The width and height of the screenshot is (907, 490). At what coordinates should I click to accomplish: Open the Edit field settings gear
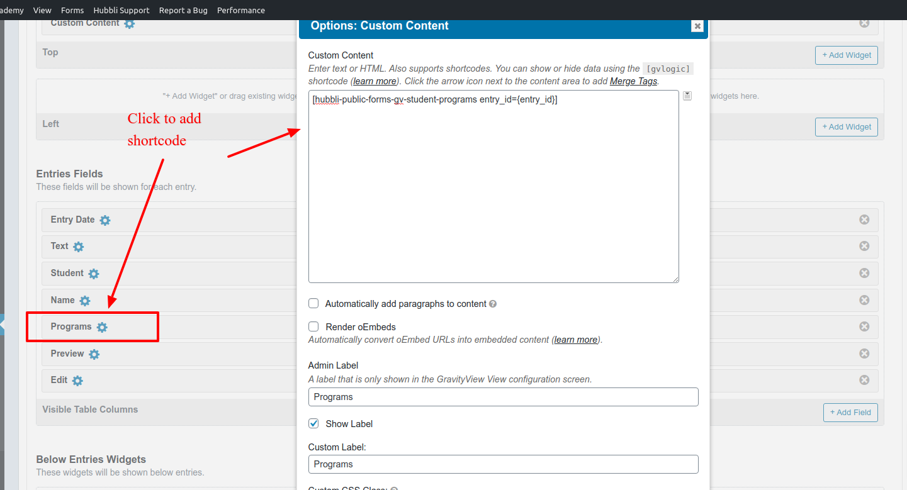[77, 381]
